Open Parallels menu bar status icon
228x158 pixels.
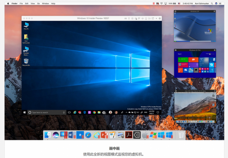[153, 3]
